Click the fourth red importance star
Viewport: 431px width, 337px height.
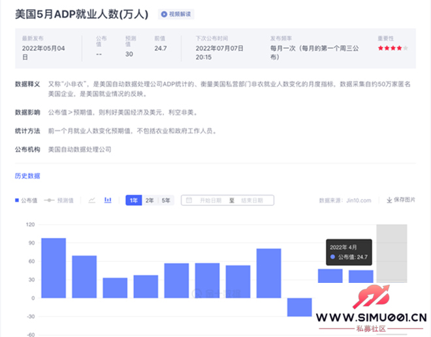pos(399,48)
